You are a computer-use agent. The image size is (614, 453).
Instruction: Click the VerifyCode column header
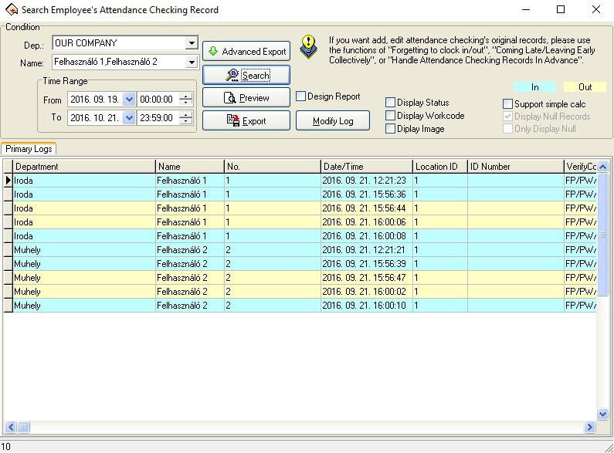point(580,167)
